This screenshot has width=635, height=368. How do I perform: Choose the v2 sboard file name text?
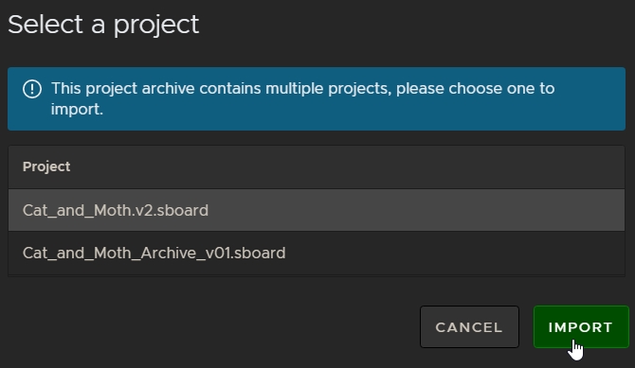[x=116, y=211]
